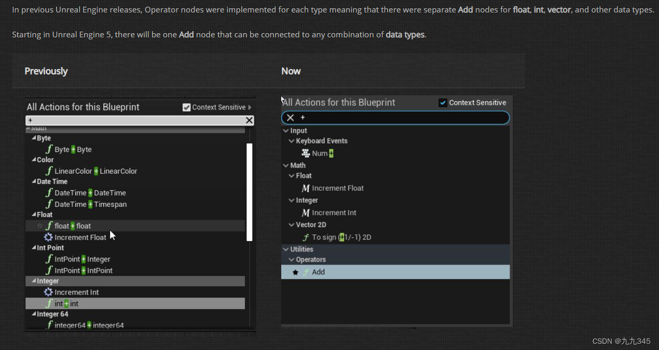The height and width of the screenshot is (350, 659).
Task: Click function icon beside IntPoint + IntPoint
Action: click(49, 271)
